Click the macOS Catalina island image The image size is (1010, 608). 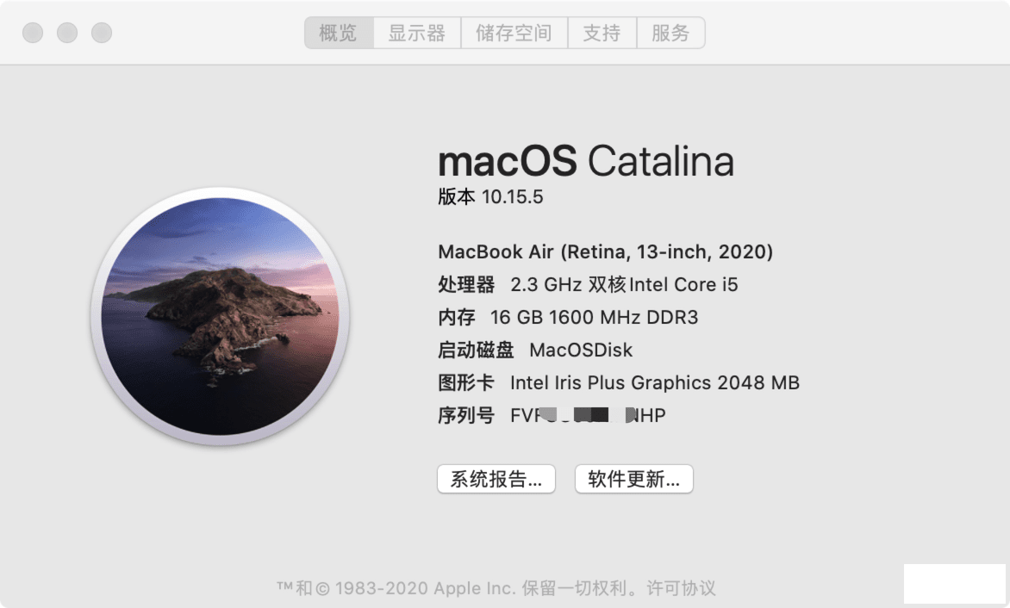point(220,316)
